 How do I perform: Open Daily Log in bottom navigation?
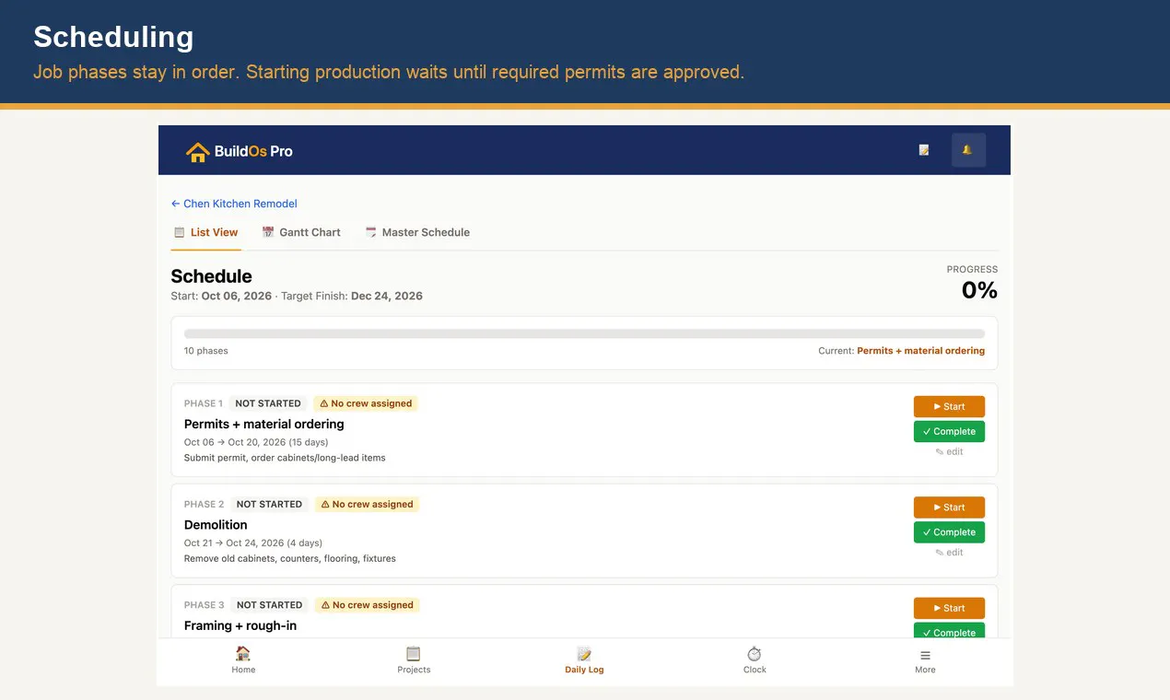pyautogui.click(x=584, y=659)
